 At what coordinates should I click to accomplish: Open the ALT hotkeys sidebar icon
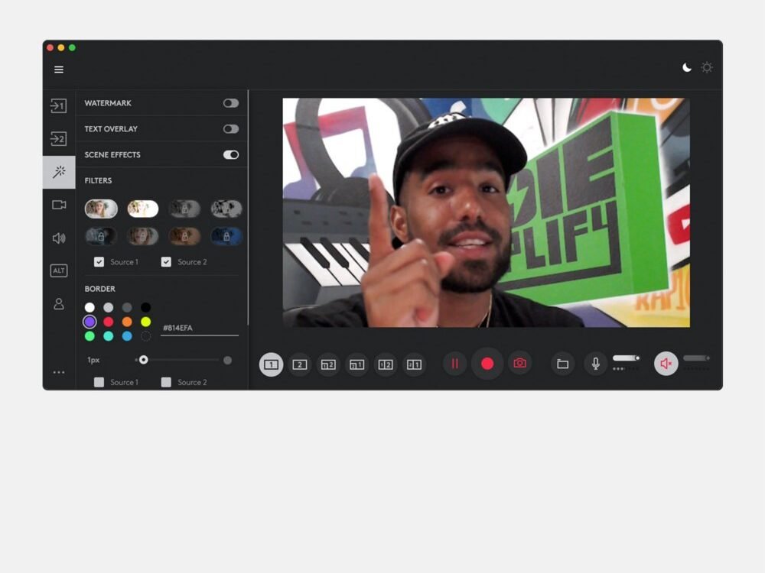click(59, 270)
